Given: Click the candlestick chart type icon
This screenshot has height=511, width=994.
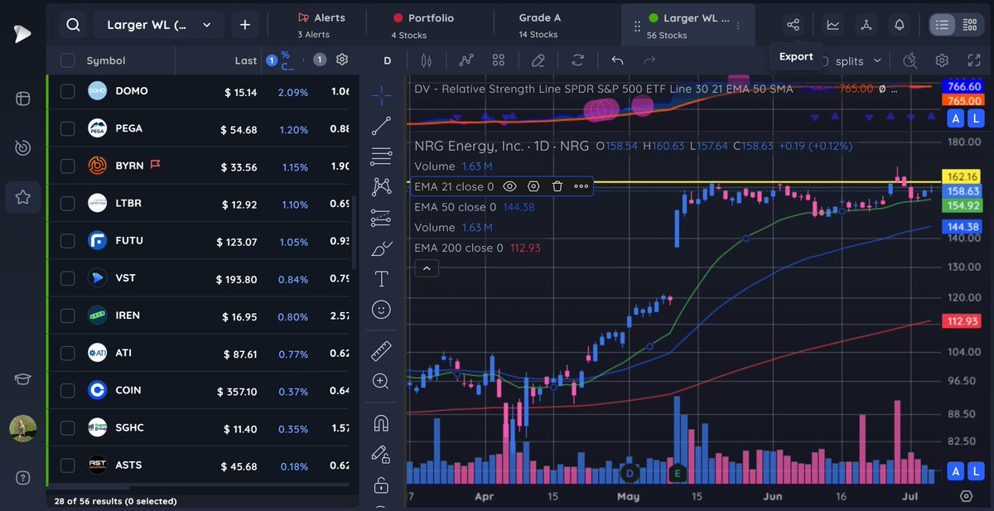Looking at the screenshot, I should pyautogui.click(x=427, y=60).
